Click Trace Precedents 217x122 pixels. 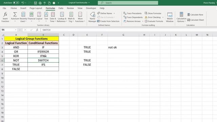click(133, 13)
